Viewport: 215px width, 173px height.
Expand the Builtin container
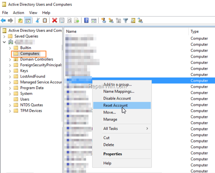[10, 48]
